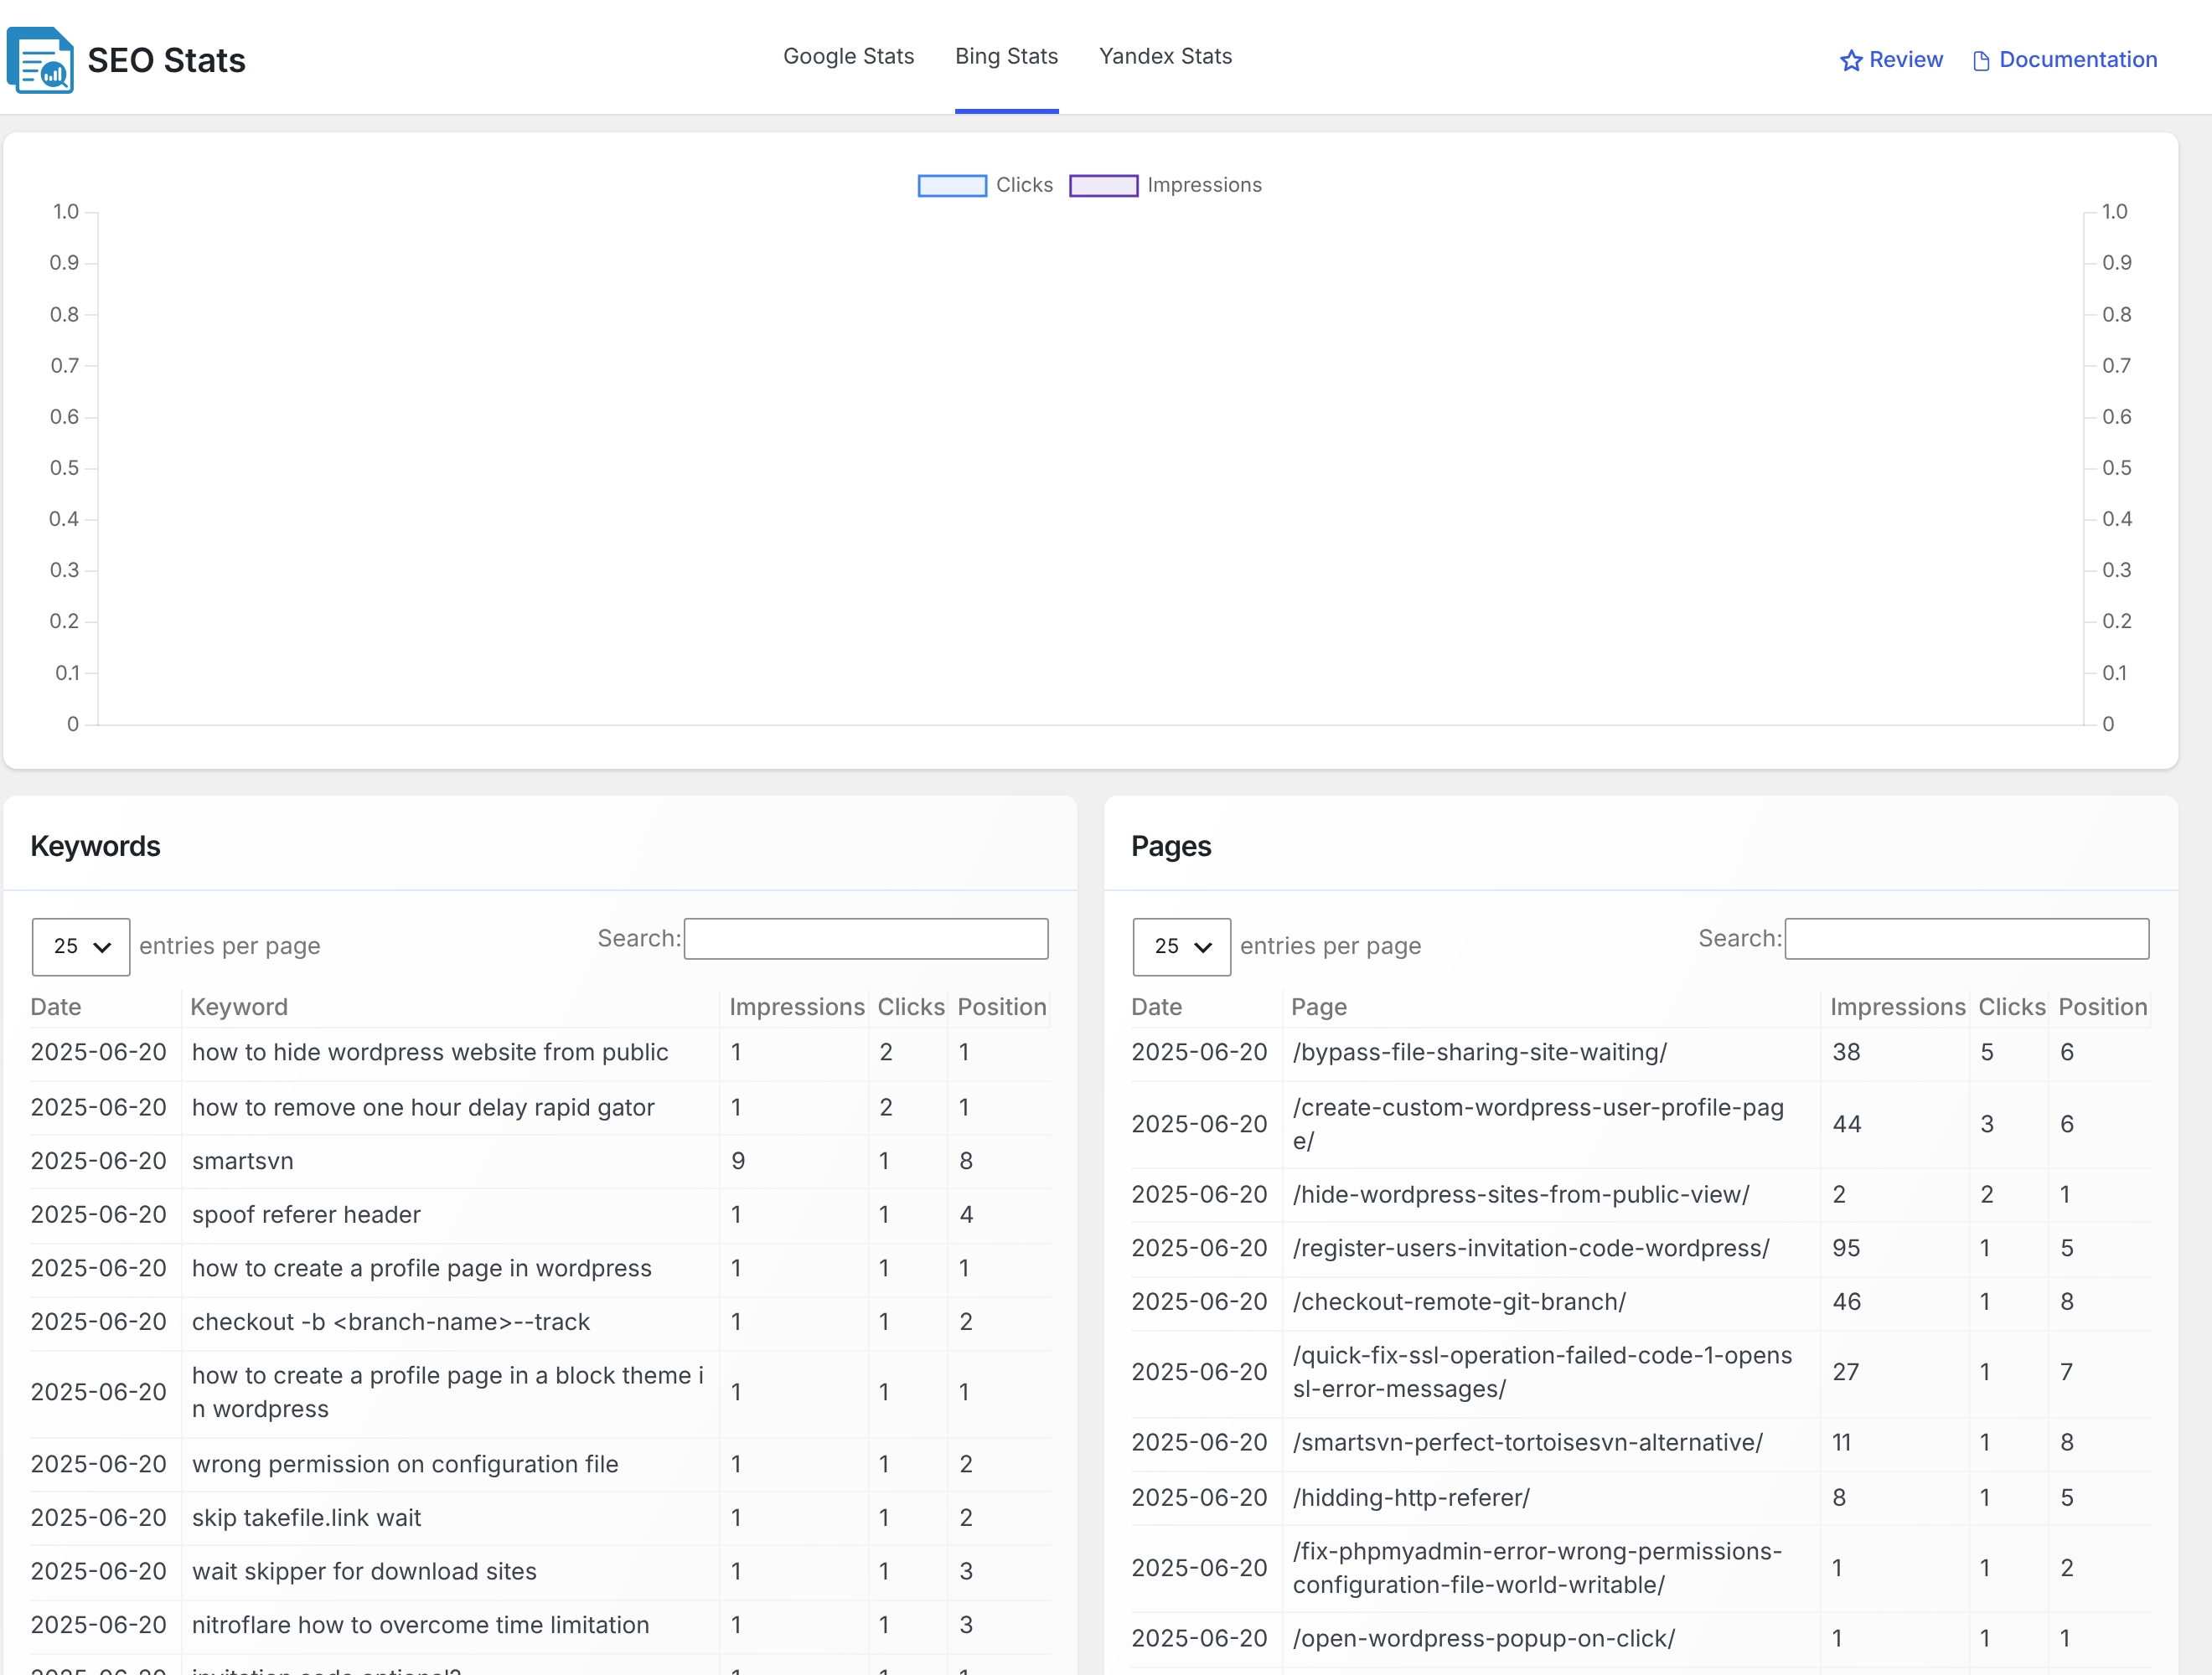Click keyword 'spoof referer header'
This screenshot has width=2212, height=1675.
click(306, 1215)
